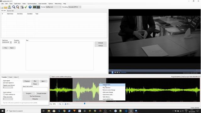Click the New subtitle file icon
The image size is (201, 113).
tap(2, 7)
